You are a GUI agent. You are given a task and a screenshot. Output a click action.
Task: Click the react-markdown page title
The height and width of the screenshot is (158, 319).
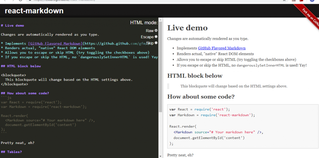point(34,11)
